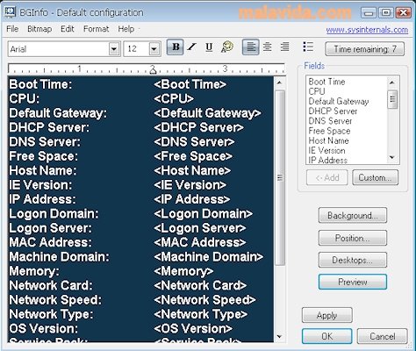The height and width of the screenshot is (351, 416).
Task: Click the BGInfo title bar app icon
Action: 11,12
